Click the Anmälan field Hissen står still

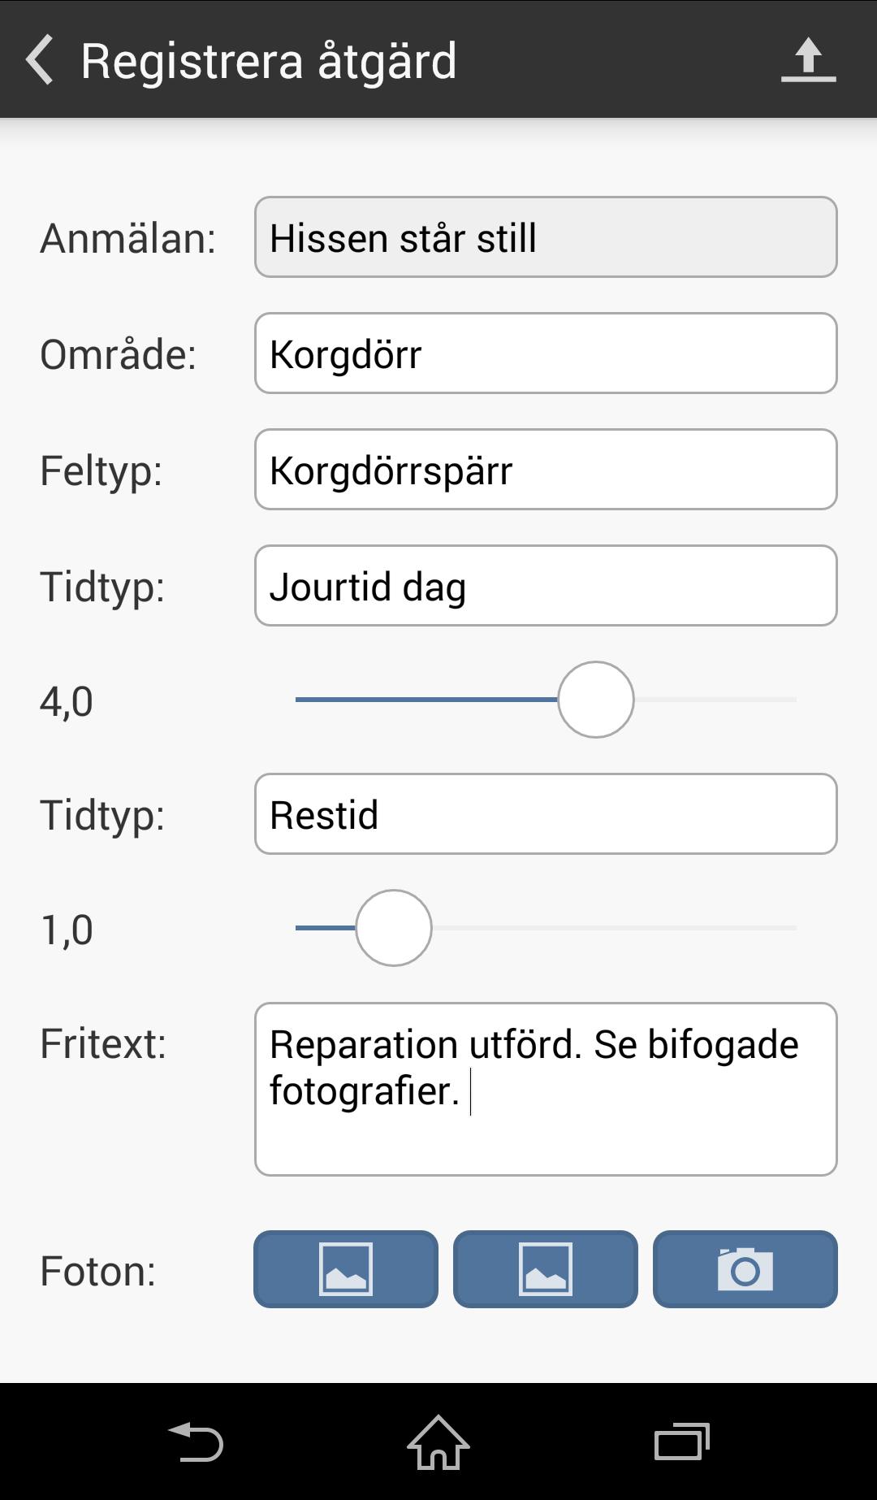pyautogui.click(x=546, y=237)
